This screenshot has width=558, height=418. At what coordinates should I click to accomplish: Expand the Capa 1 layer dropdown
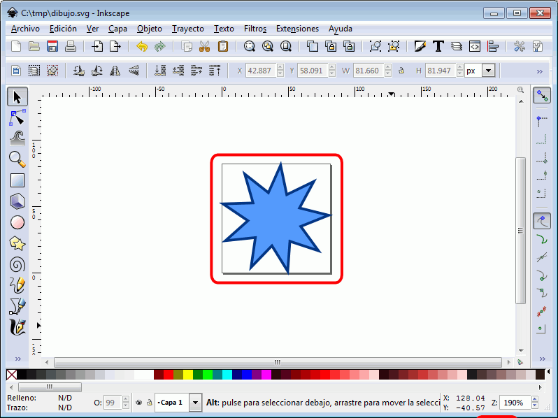pos(195,403)
